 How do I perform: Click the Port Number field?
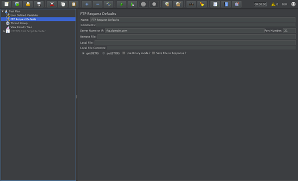[289, 31]
